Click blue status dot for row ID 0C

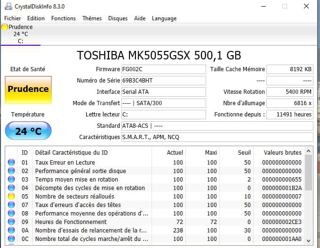click(x=11, y=239)
